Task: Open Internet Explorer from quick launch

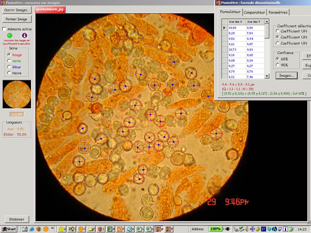Action: tap(32, 229)
